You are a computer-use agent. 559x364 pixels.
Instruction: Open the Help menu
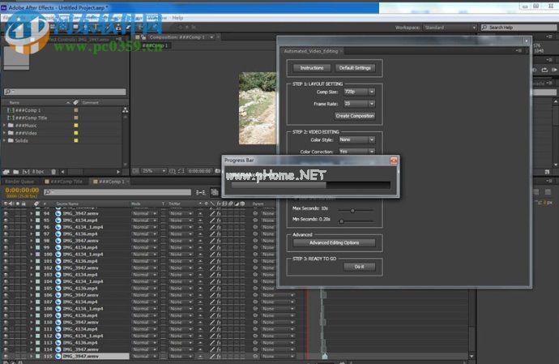tap(177, 18)
